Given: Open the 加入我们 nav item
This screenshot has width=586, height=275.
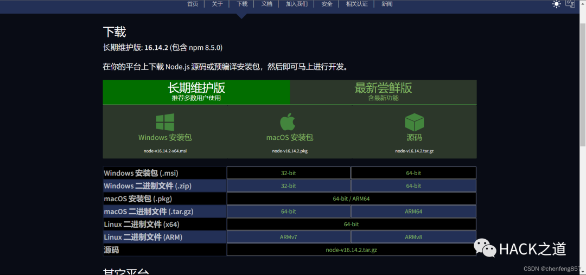Looking at the screenshot, I should [297, 4].
